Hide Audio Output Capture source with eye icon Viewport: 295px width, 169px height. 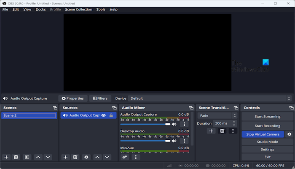tap(104, 115)
